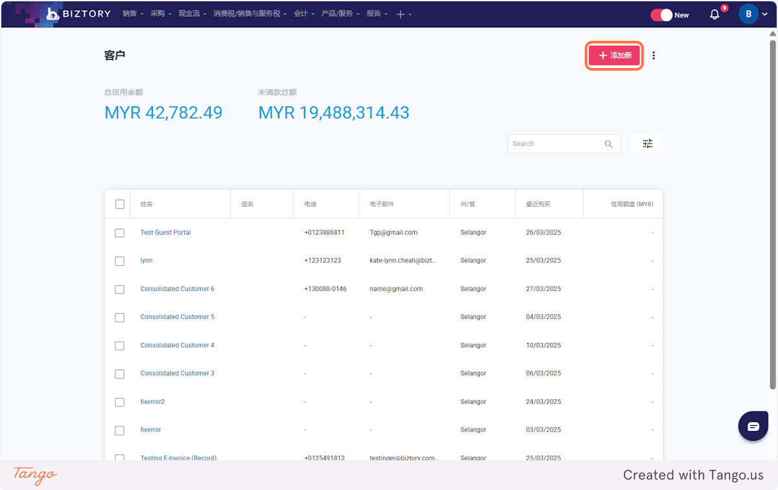Tick the select-all header checkbox
Image resolution: width=778 pixels, height=490 pixels.
[120, 204]
